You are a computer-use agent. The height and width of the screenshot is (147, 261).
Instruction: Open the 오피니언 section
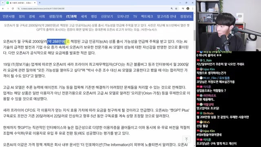click(123, 16)
